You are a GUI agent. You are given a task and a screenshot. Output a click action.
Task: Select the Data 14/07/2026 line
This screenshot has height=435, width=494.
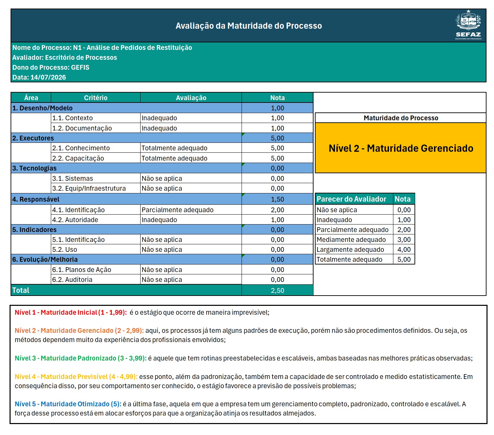click(x=39, y=77)
